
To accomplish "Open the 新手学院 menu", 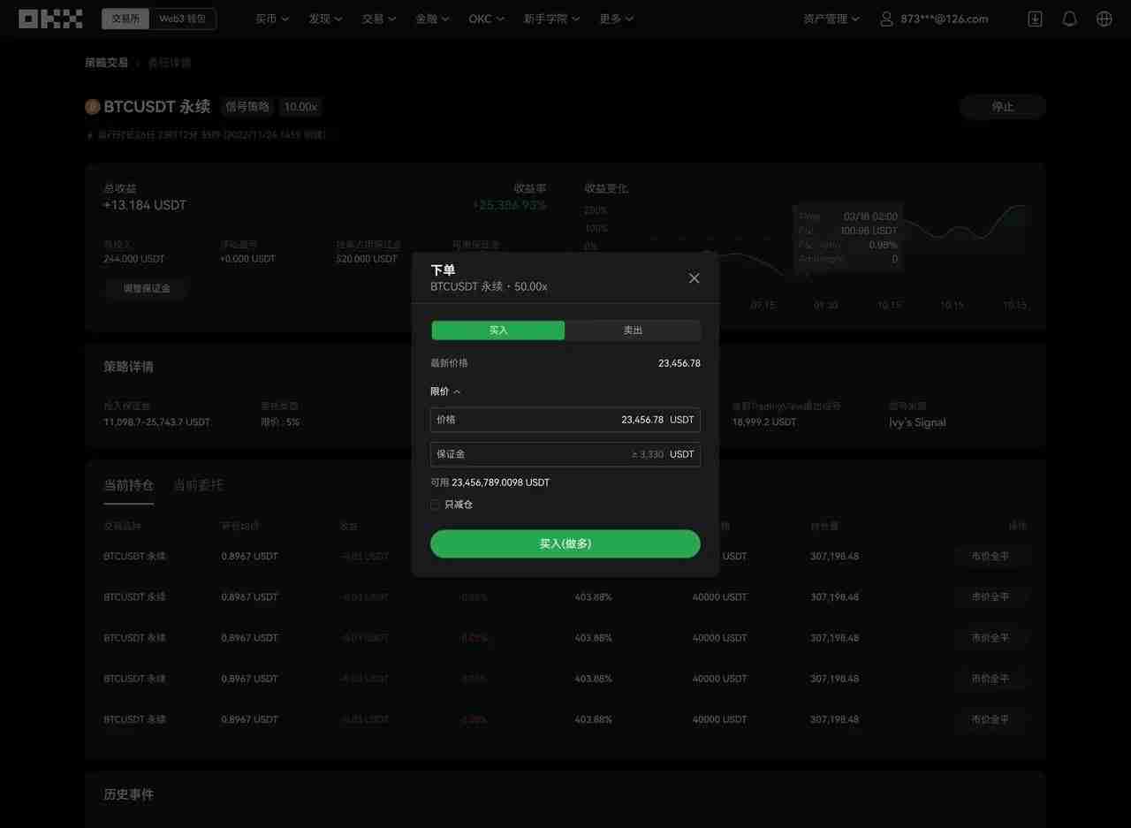I will tap(551, 18).
